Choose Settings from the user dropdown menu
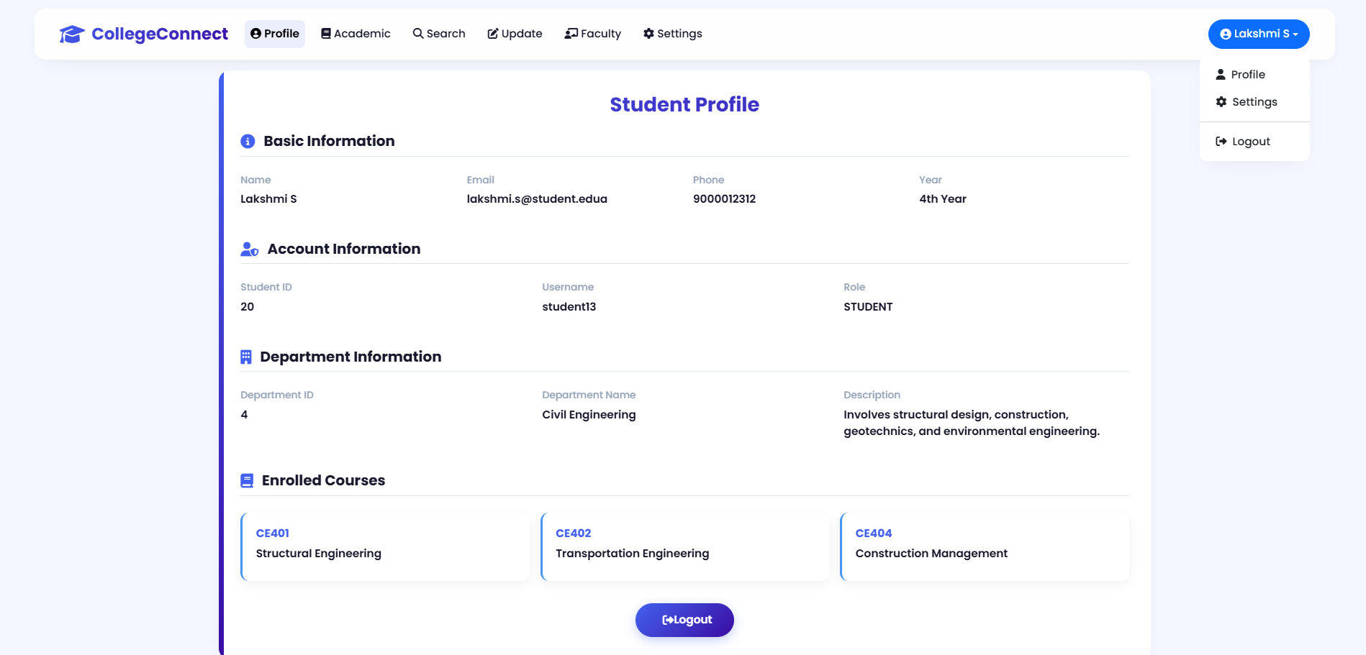 [x=1254, y=102]
